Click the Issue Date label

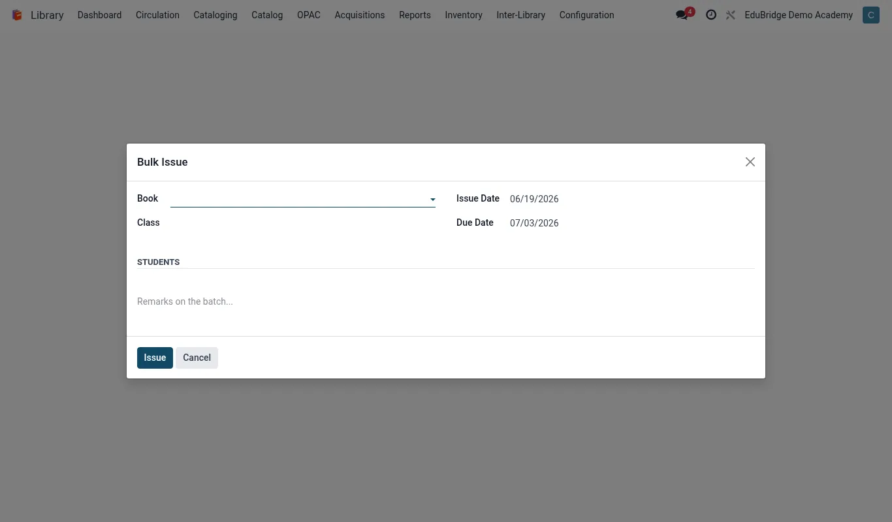point(478,198)
